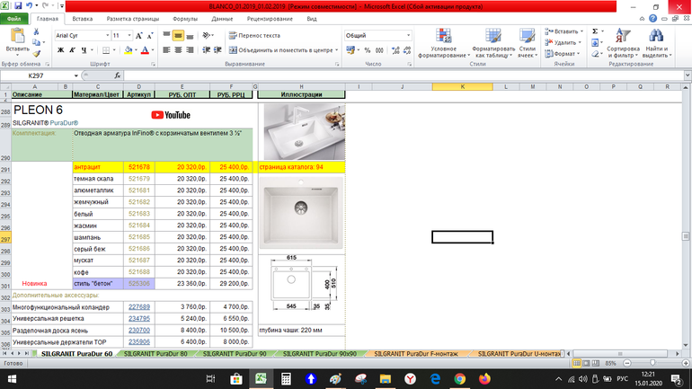This screenshot has height=389, width=692.
Task: Click the article link 227689
Action: (x=139, y=306)
